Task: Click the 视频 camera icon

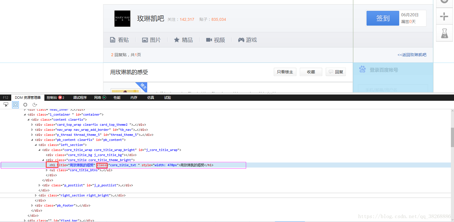Action: tap(209, 40)
